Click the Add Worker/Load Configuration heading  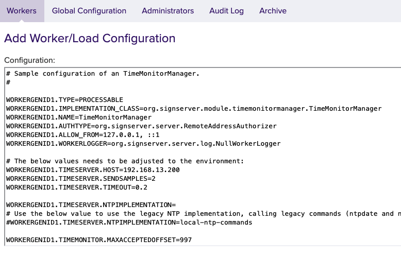coord(90,38)
